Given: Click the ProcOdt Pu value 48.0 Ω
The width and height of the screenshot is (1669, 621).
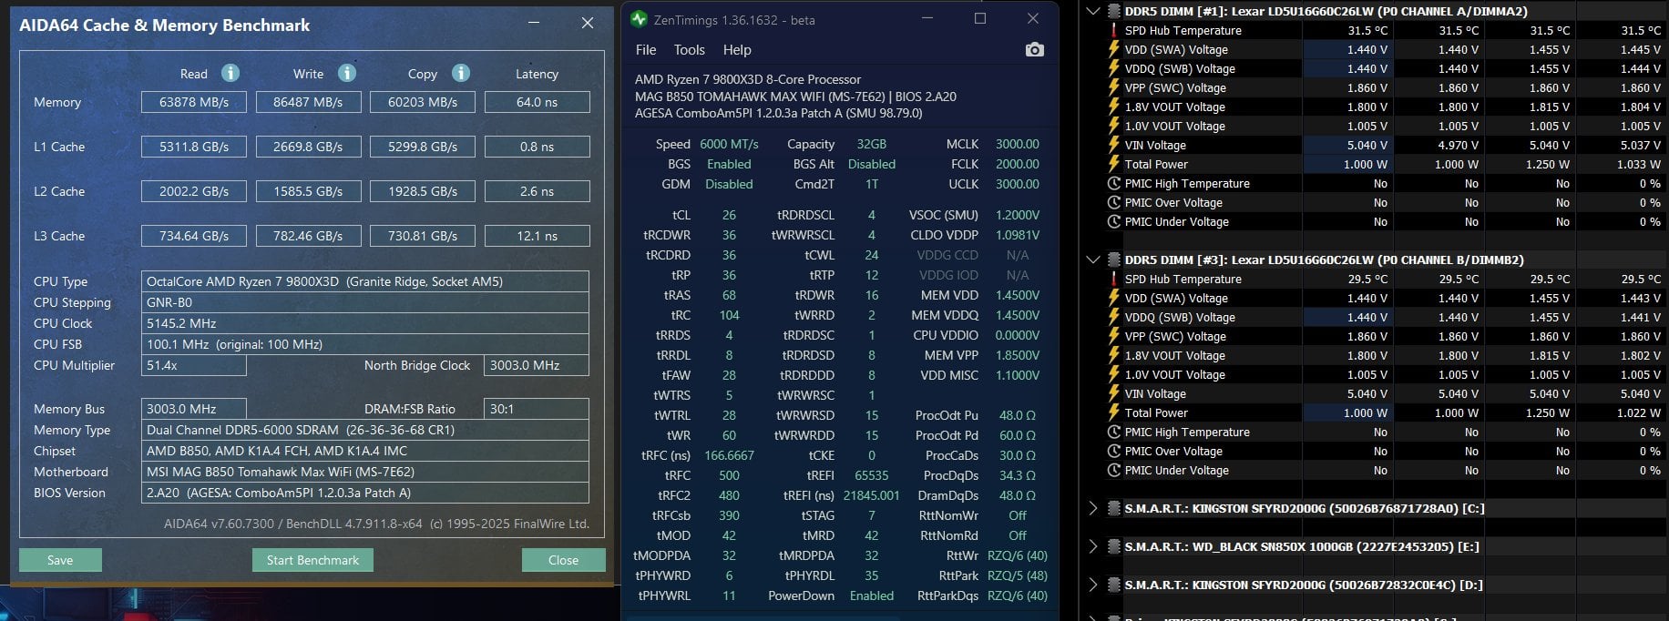Looking at the screenshot, I should tap(1018, 415).
